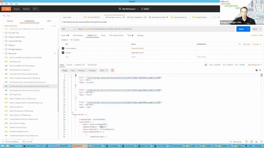Open the Resources folder more-options menu
264x148 pixels.
coord(55,53)
